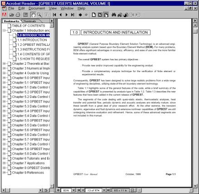Select 1.5 HOW TO REQUEST bookmark
Screen dimensions: 199x194
[x=34, y=59]
